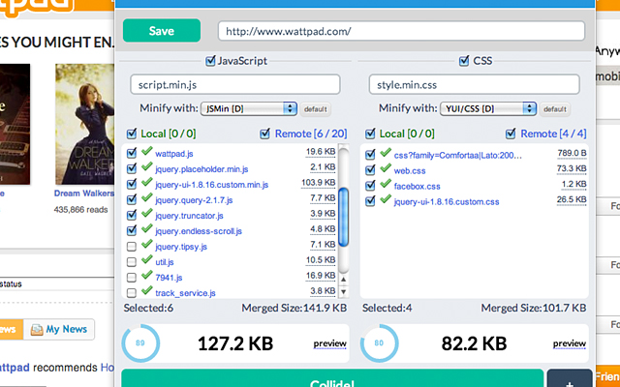Open the wattpad.js file link
Image resolution: width=620 pixels, height=387 pixels.
pos(174,154)
